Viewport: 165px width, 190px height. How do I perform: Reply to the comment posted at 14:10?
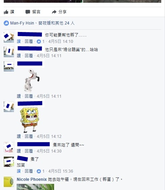pyautogui.click(x=29, y=42)
